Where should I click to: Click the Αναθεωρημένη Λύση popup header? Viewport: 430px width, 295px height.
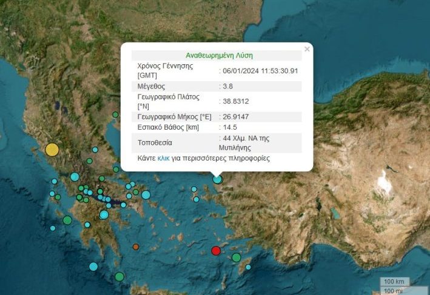[x=217, y=55]
